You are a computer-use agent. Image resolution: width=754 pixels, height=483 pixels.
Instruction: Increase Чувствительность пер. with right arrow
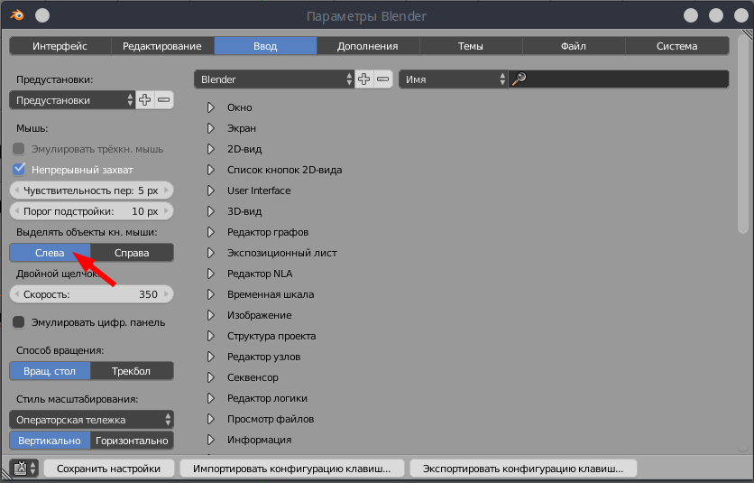click(x=166, y=190)
